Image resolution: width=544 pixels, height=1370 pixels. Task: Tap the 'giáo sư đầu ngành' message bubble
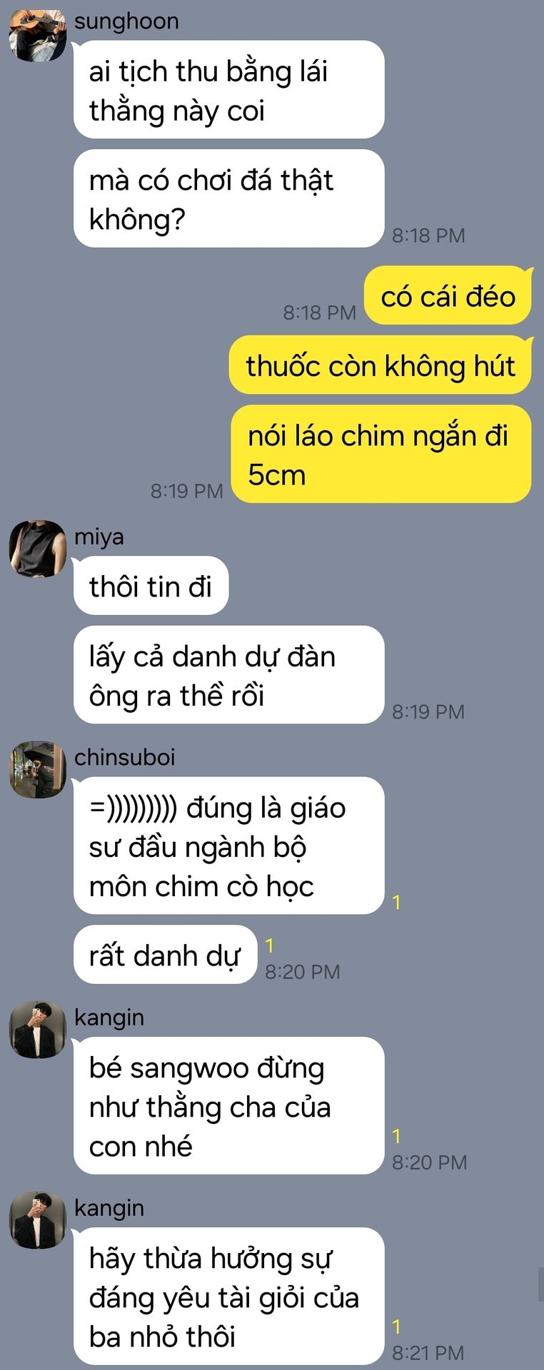tap(229, 846)
